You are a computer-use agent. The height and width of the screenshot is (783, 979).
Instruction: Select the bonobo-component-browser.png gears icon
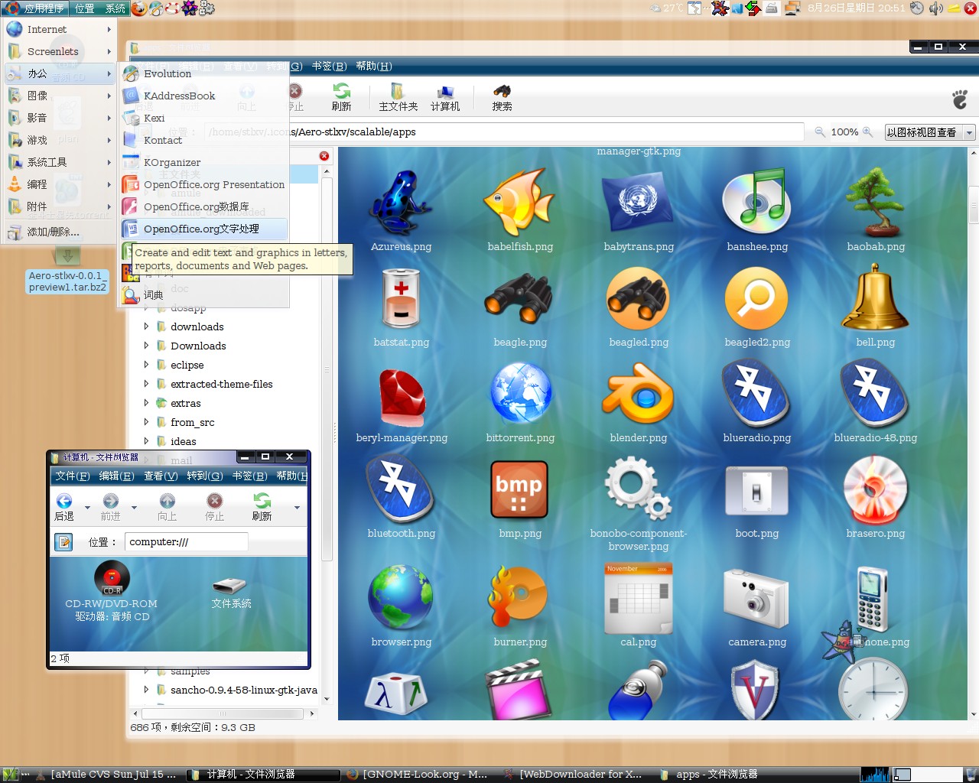(638, 490)
